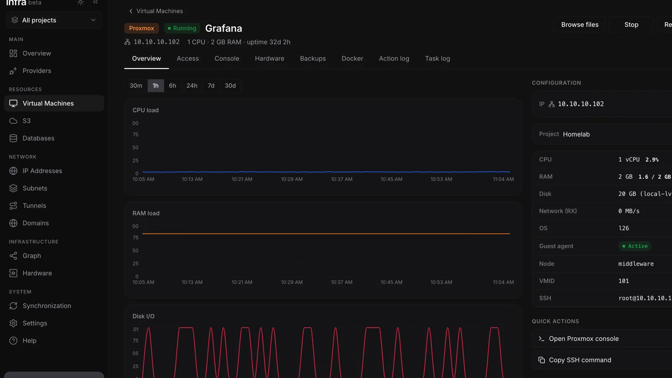
Task: Open Synchronization in sidebar
Action: 54,306
